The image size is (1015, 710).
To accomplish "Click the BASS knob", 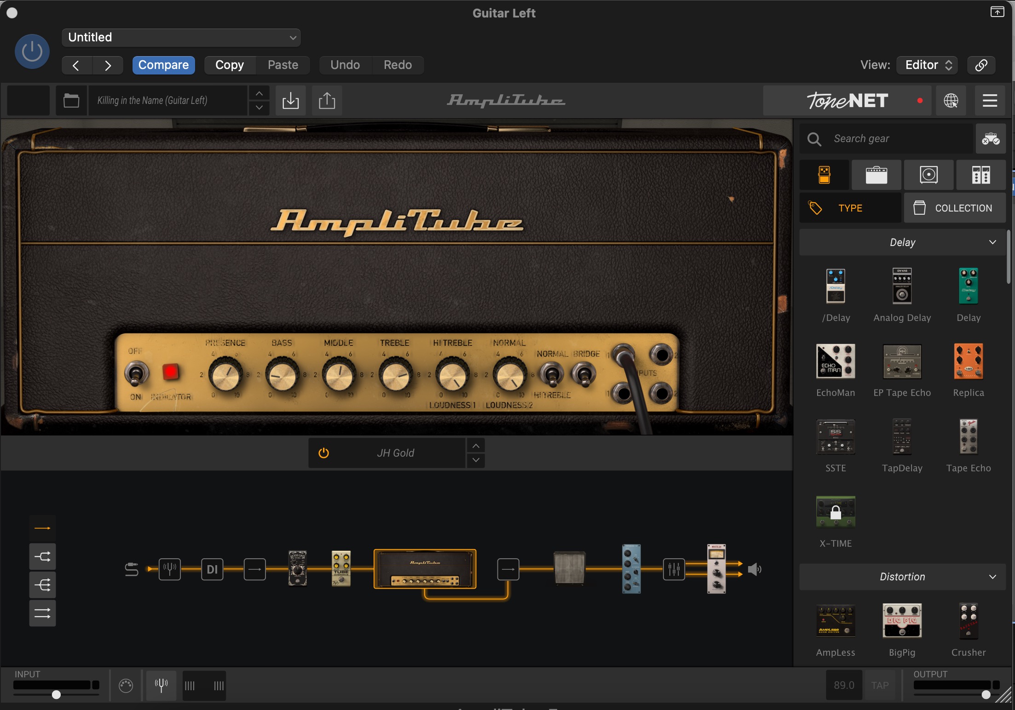I will tap(282, 375).
